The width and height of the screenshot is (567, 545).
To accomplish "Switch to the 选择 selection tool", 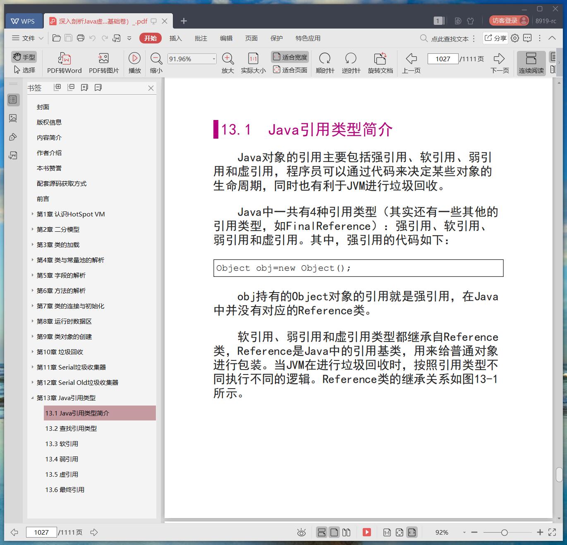I will point(24,70).
